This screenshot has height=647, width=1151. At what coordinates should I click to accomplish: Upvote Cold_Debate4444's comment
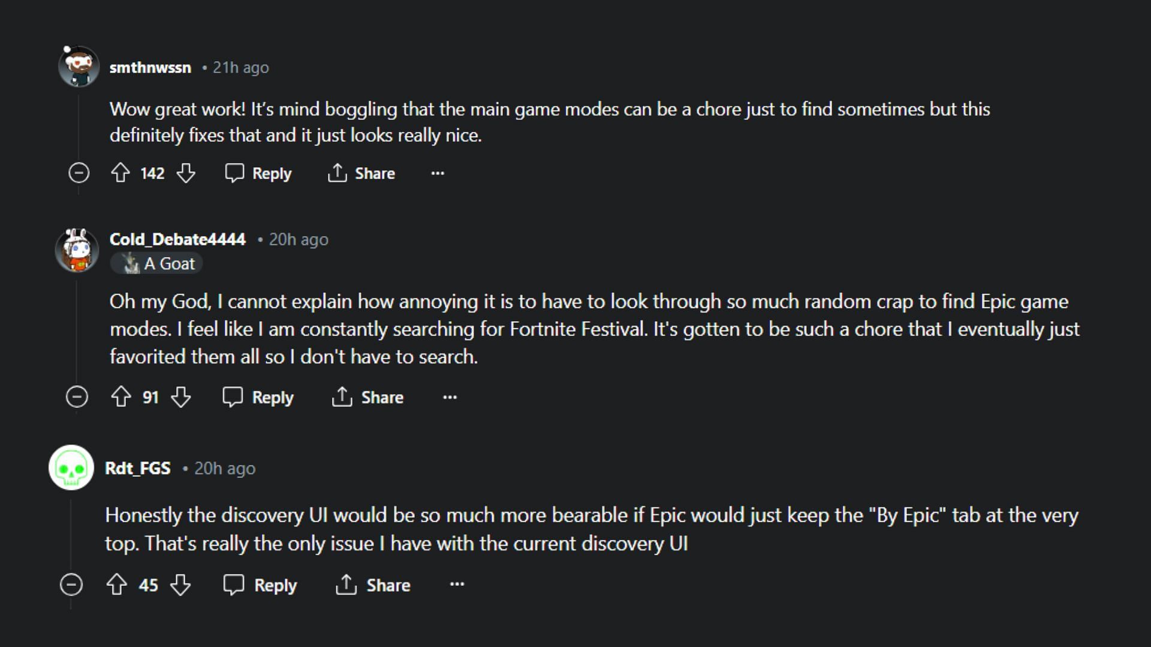121,397
